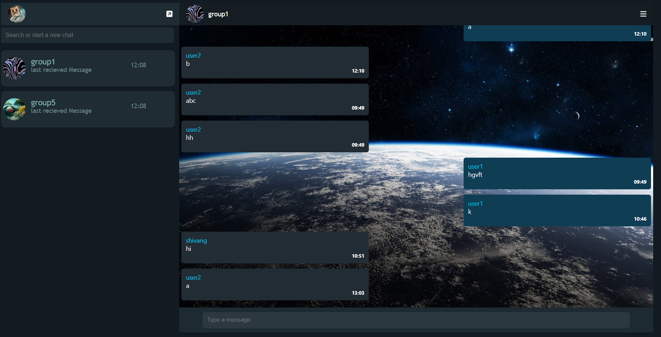Click the user1 message saying k
Screen dimensions: 661x337
click(x=557, y=210)
